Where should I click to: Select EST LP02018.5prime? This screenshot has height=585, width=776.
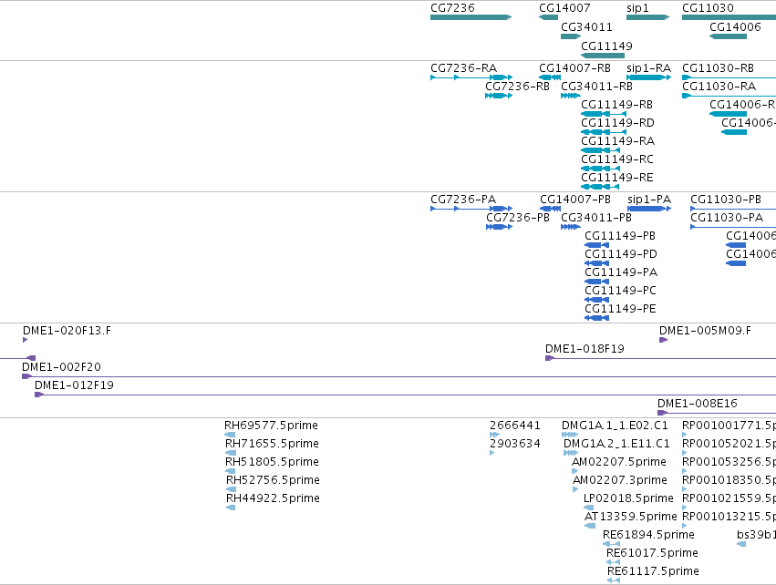588,508
